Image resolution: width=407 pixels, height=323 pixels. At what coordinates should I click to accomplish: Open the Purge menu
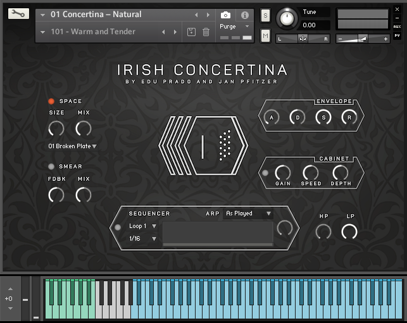(234, 27)
